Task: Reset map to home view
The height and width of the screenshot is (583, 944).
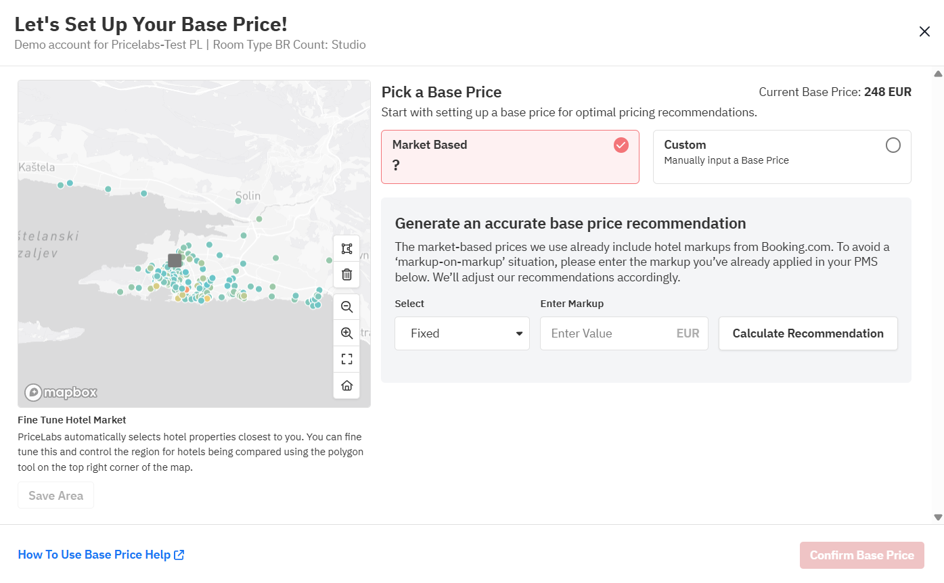Action: point(346,386)
